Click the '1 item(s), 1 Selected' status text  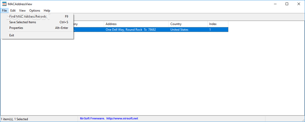coord(14,119)
